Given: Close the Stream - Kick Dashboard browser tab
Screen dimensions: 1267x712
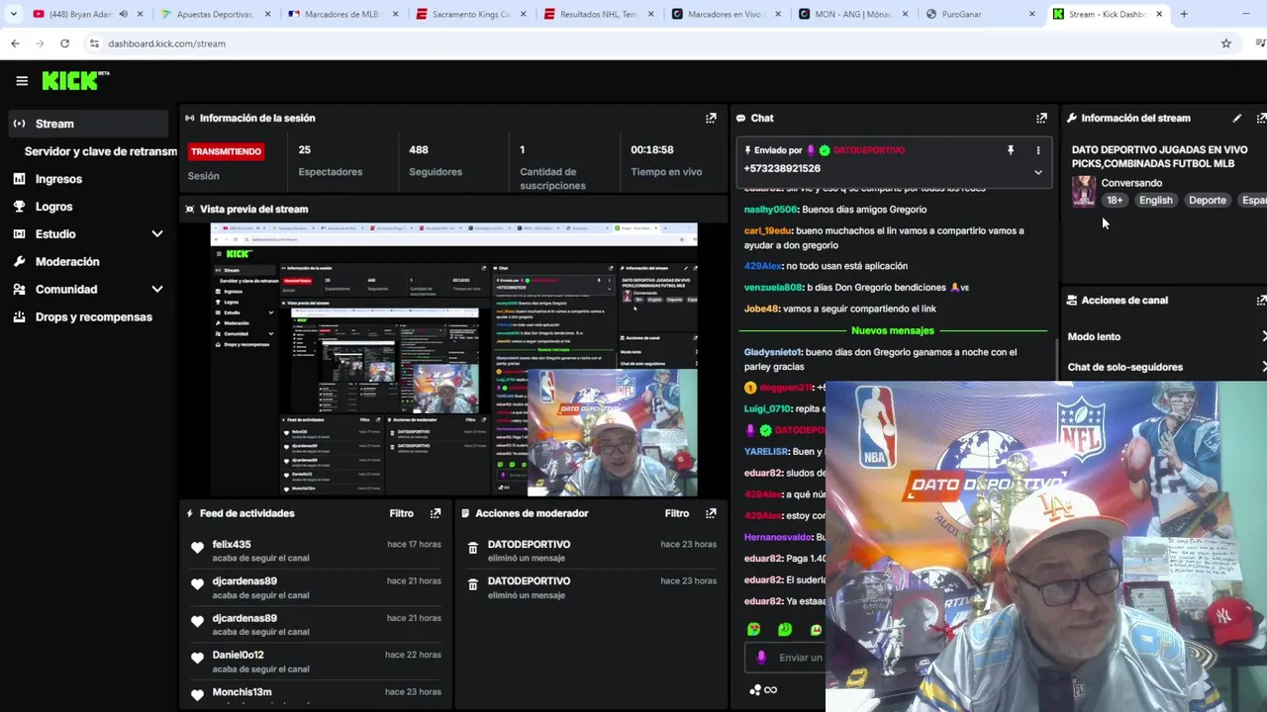Looking at the screenshot, I should point(1159,14).
